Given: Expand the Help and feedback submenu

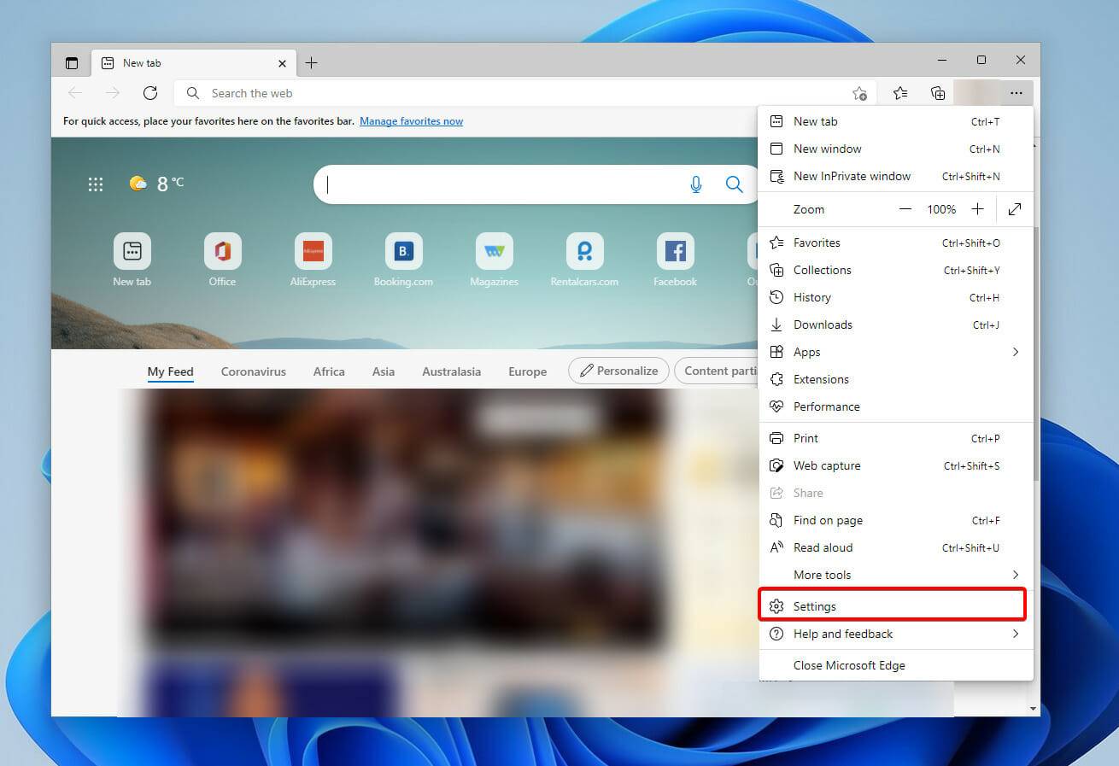Looking at the screenshot, I should pyautogui.click(x=895, y=634).
